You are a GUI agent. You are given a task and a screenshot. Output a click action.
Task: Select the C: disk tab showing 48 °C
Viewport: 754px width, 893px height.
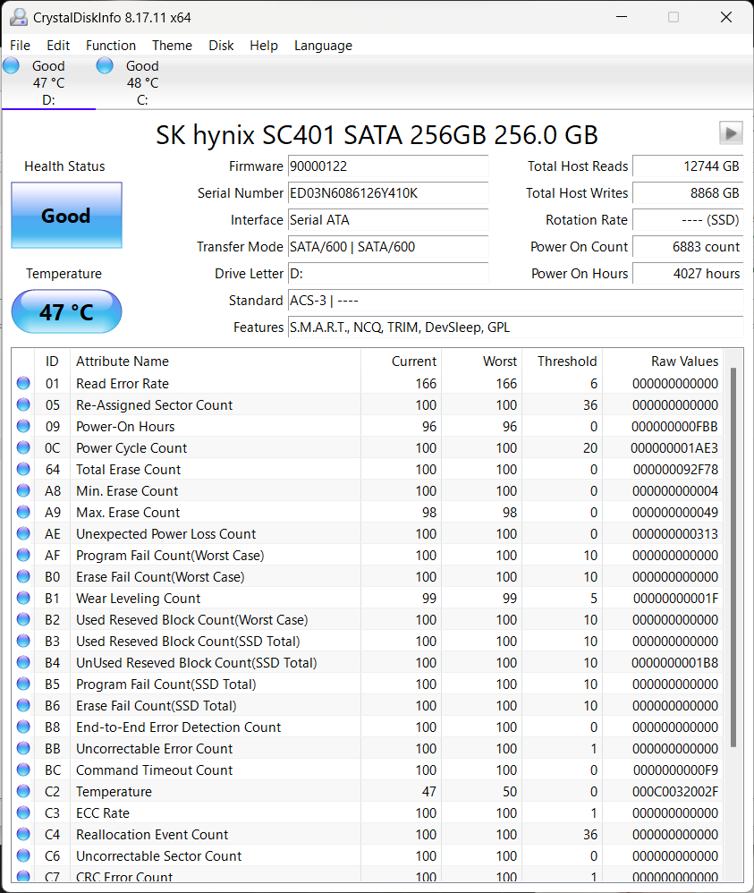point(142,82)
